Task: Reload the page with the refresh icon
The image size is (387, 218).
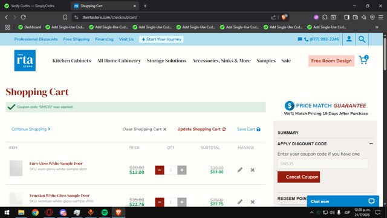Action: tap(23, 18)
